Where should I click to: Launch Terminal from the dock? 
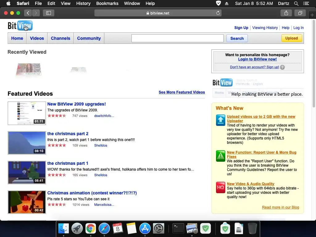click(178, 229)
